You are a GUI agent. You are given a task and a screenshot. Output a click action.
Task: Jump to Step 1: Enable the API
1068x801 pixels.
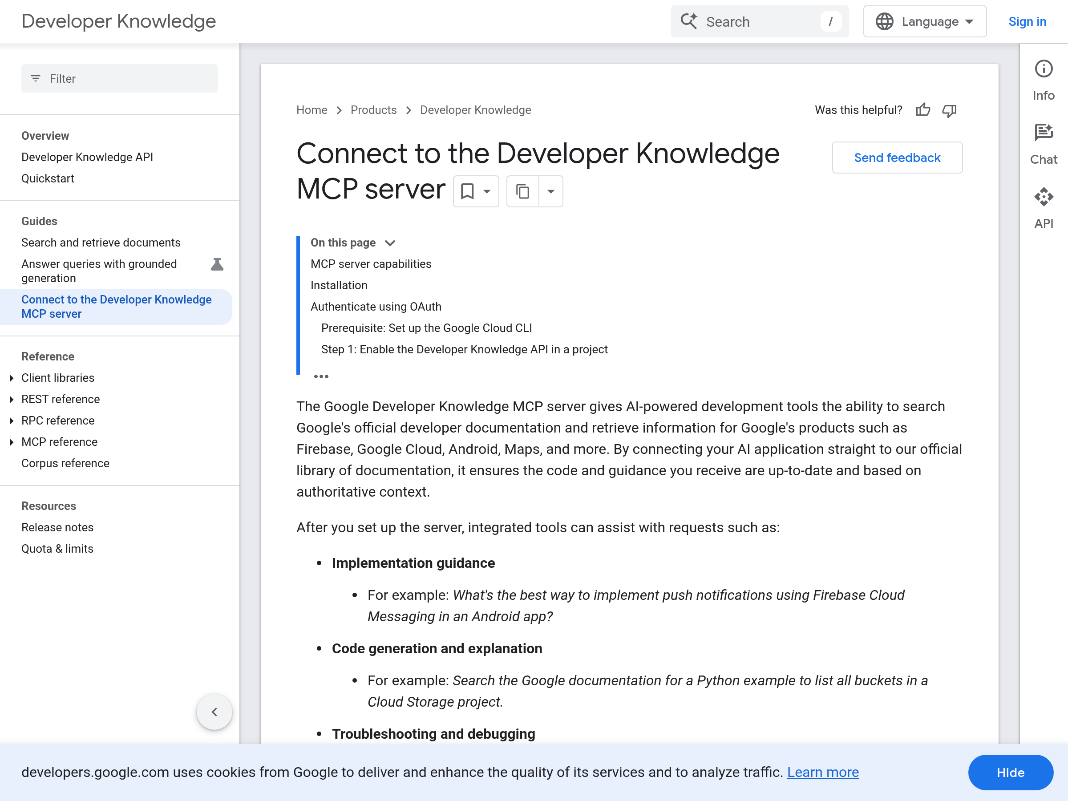465,349
